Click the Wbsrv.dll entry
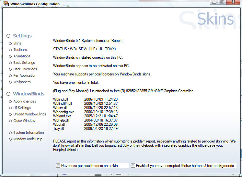Image resolution: width=242 pixels, height=177 pixels. pyautogui.click(x=60, y=108)
